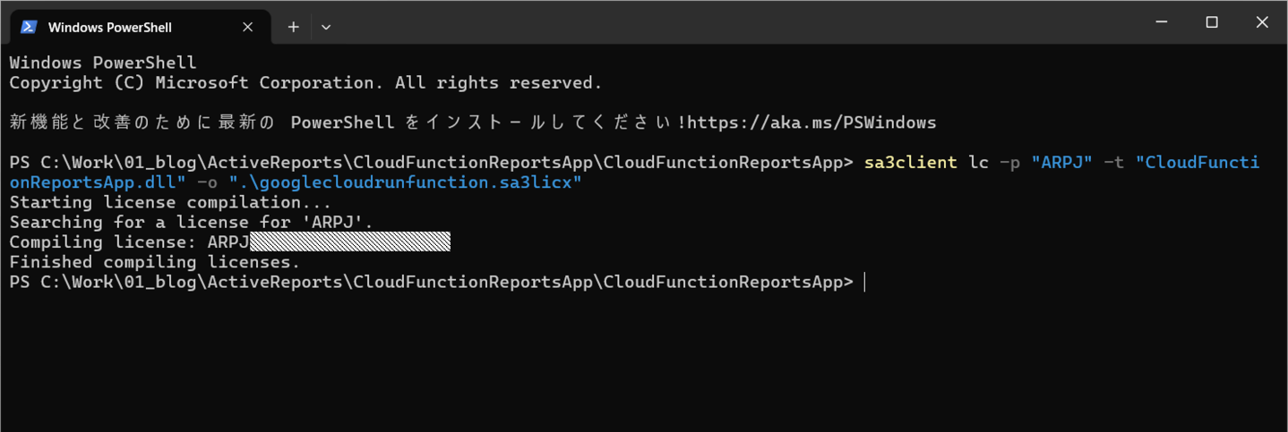Screen dimensions: 1288x432
Task: Maximize the terminal window
Action: pyautogui.click(x=1212, y=23)
